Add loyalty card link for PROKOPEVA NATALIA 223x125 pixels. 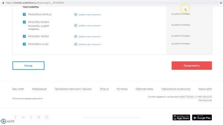point(90,15)
